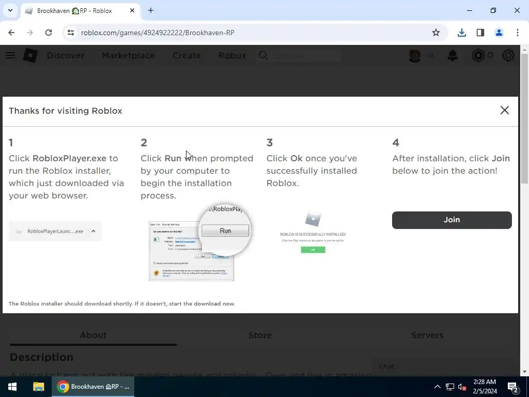Screen dimensions: 529x397
Task: Open the clock showing 2:28 AM
Action: pyautogui.click(x=485, y=387)
